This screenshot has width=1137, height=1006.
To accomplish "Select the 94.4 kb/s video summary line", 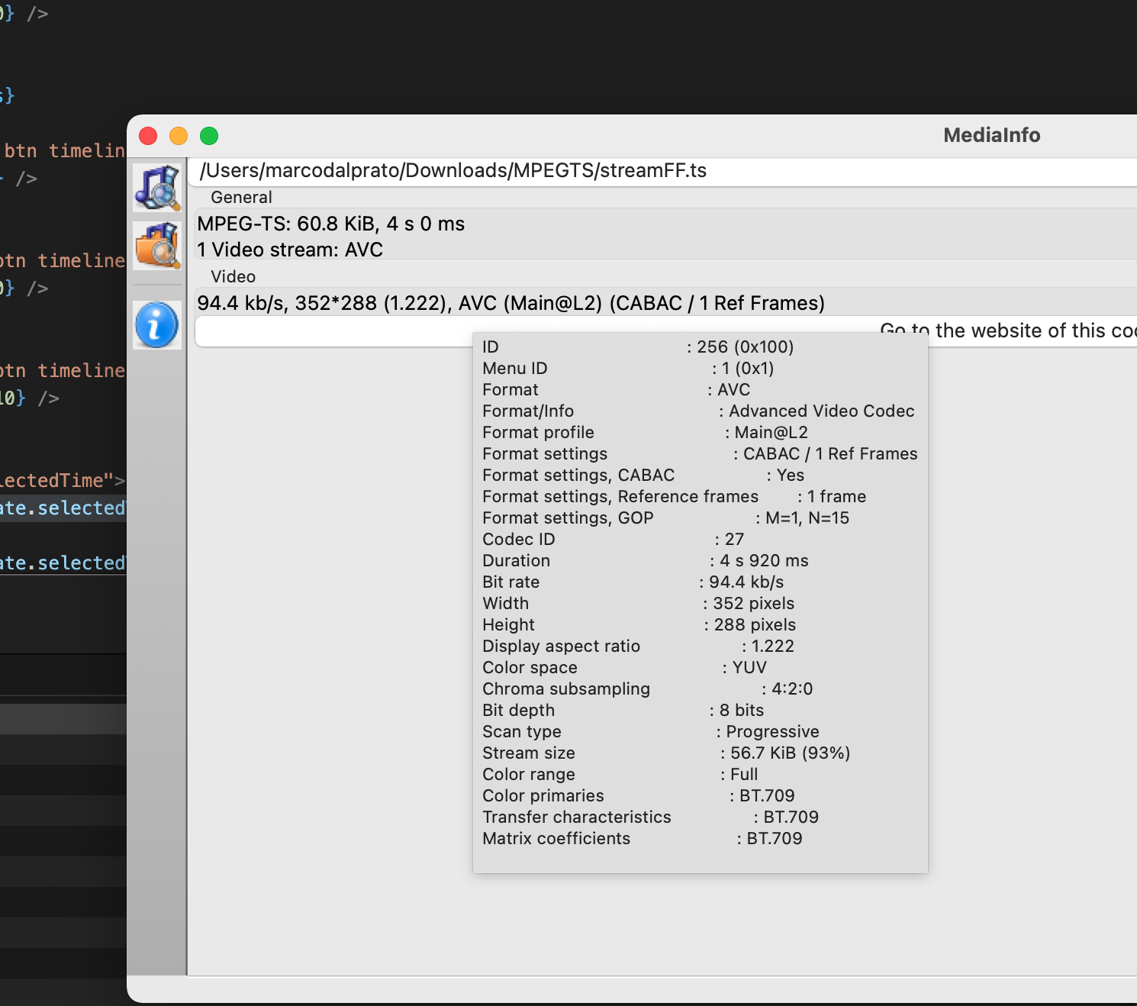I will tap(511, 303).
